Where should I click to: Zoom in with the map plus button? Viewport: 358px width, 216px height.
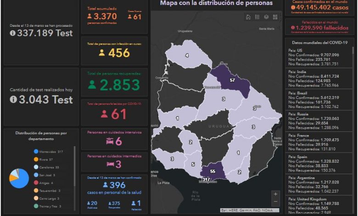275,194
